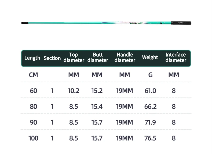Click the G unit under Weight
212x154 pixels.
click(x=150, y=75)
